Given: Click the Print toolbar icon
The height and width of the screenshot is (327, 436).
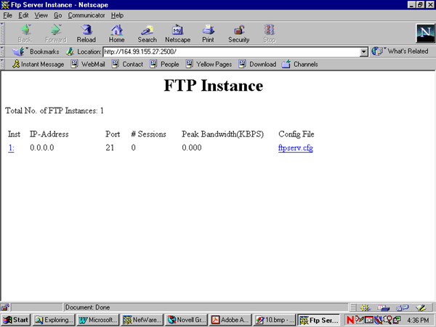Looking at the screenshot, I should pos(208,33).
